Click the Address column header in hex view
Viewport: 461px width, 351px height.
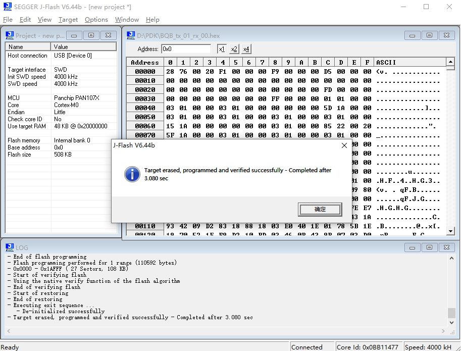145,62
